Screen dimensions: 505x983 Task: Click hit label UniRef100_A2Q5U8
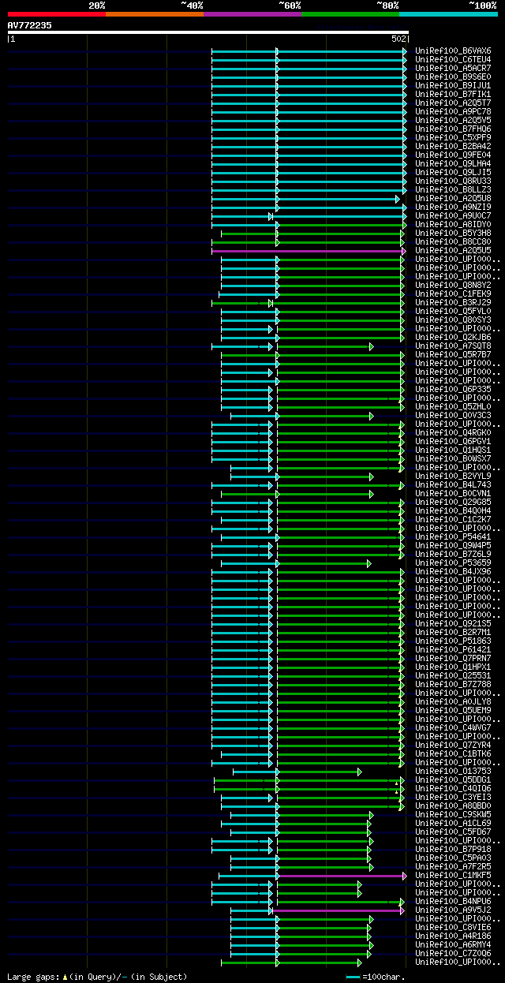coord(453,198)
